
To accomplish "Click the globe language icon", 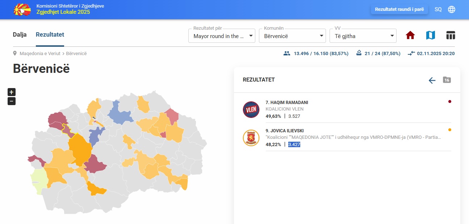I will coord(452,9).
